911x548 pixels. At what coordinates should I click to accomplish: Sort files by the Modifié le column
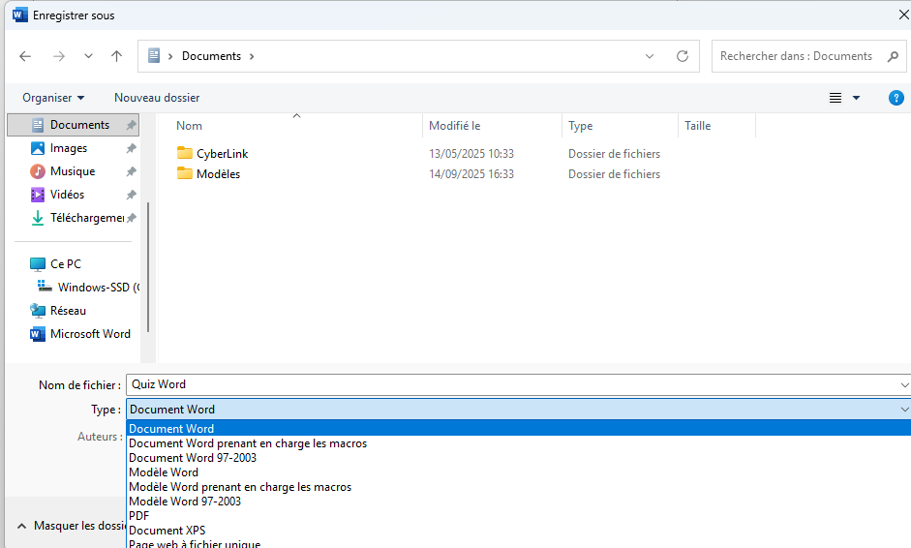[x=455, y=126]
